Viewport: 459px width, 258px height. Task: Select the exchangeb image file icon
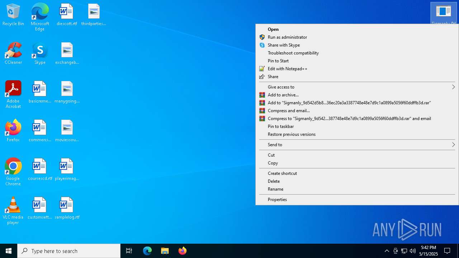coord(67,54)
